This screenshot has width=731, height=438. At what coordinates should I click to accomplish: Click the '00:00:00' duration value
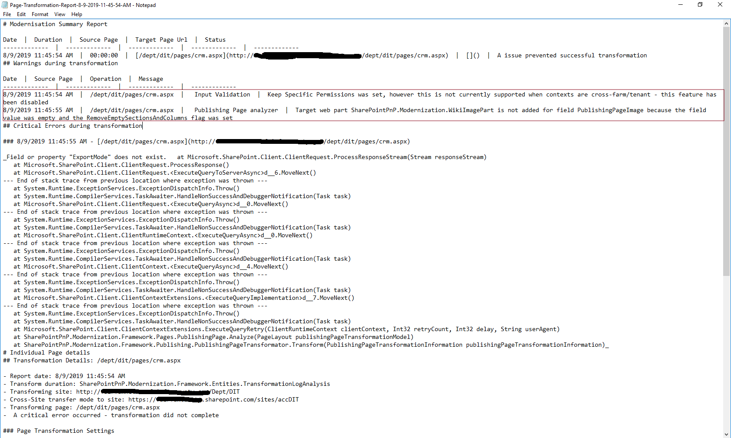[x=104, y=56]
